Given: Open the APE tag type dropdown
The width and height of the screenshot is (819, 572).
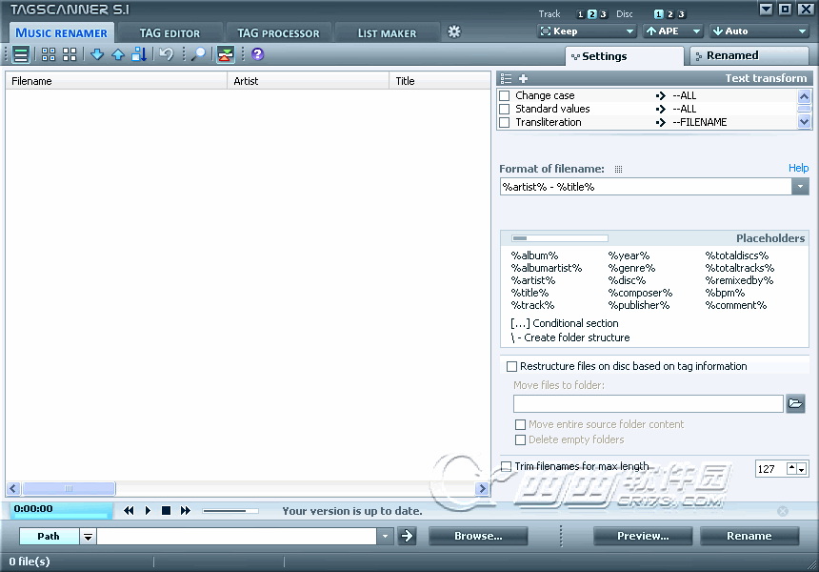Looking at the screenshot, I should pyautogui.click(x=672, y=31).
